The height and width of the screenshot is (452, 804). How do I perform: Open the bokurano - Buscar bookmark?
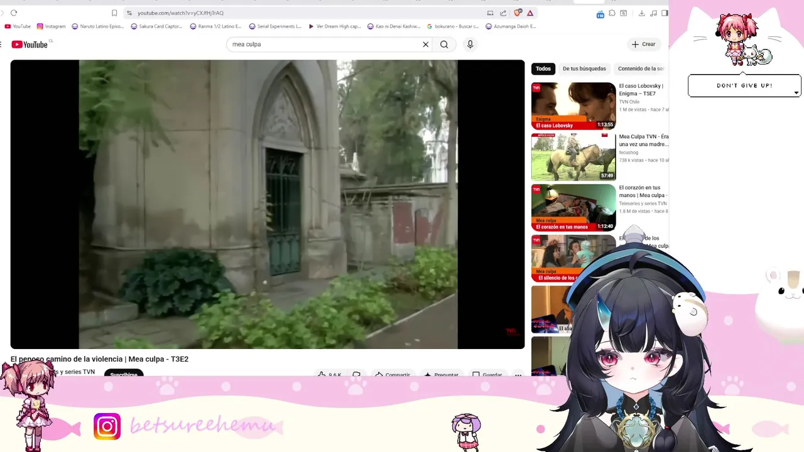click(453, 26)
